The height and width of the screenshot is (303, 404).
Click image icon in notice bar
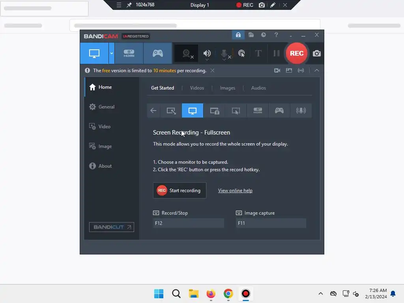click(289, 70)
